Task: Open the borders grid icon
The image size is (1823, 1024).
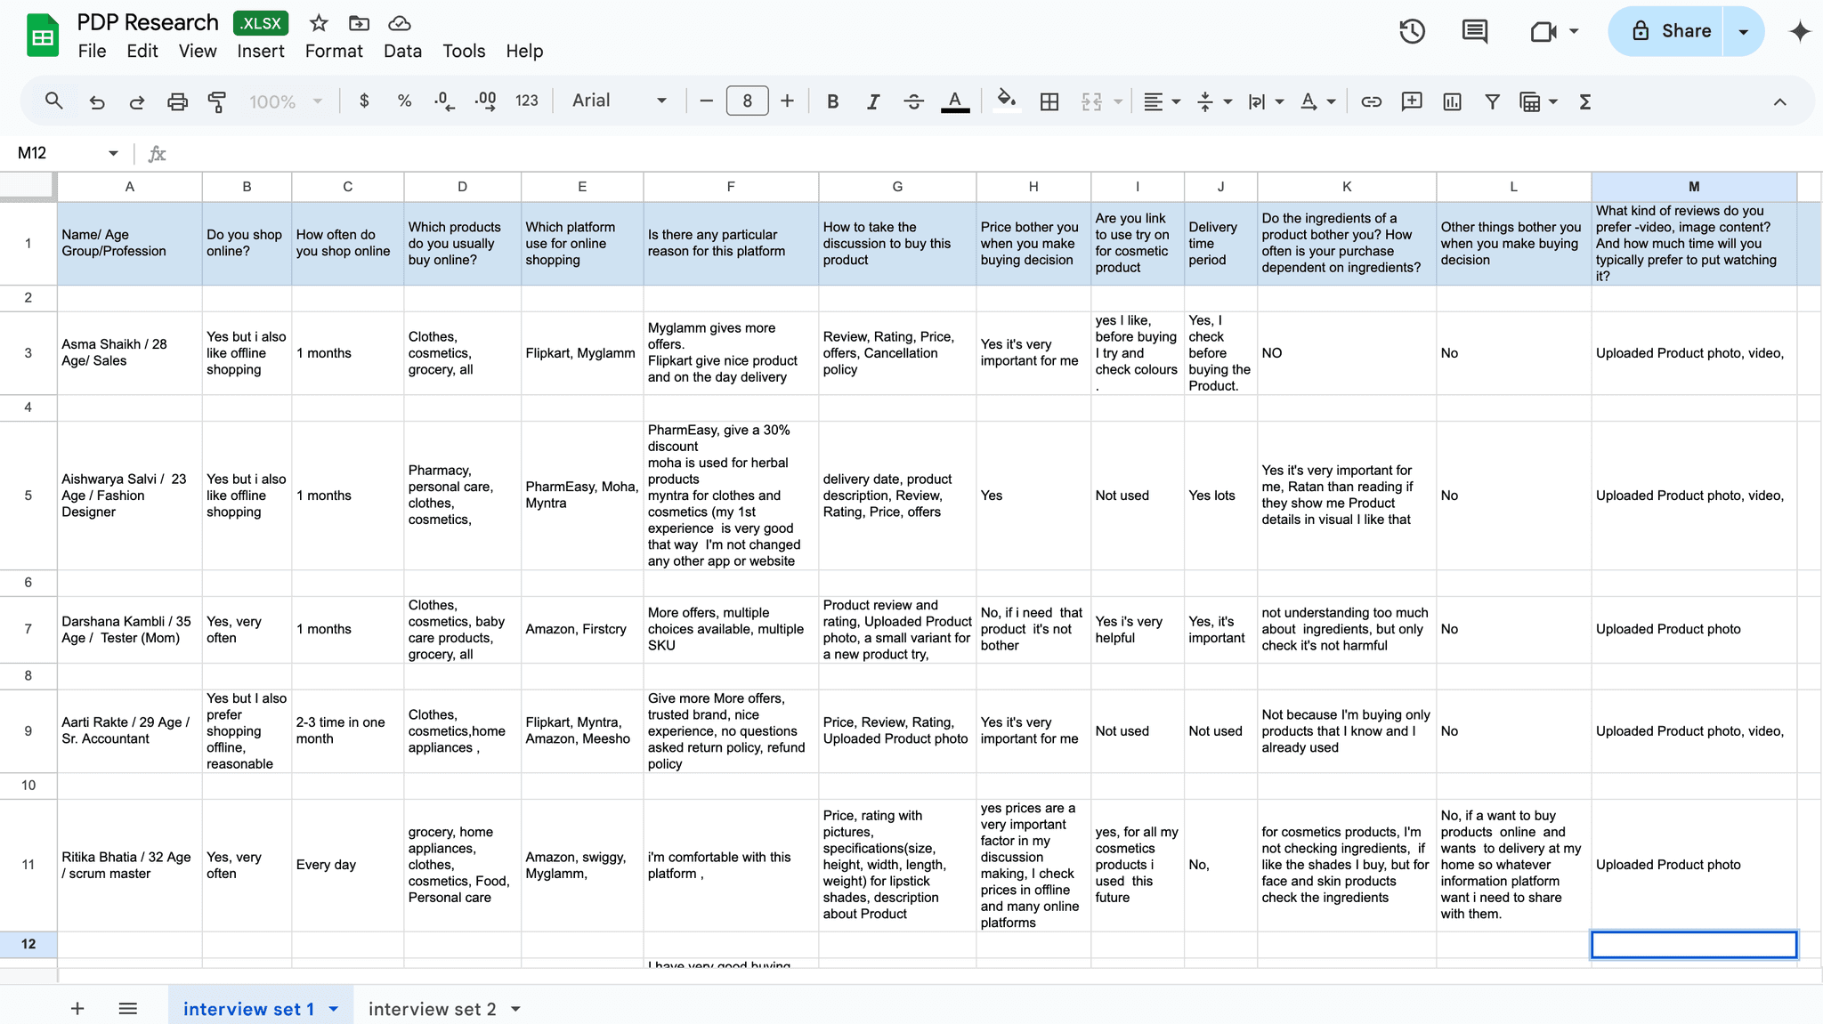Action: (1049, 101)
